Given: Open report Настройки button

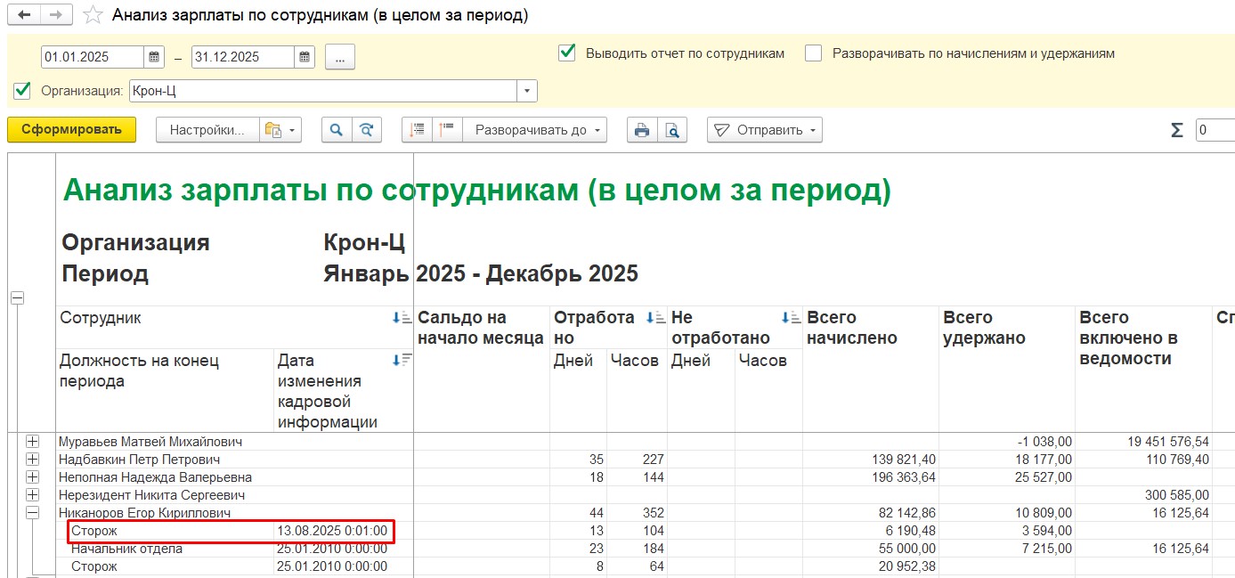Looking at the screenshot, I should tap(207, 130).
